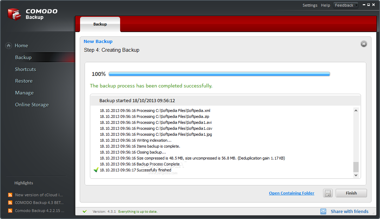Click RSS icon for New version of cCloud
The image size is (380, 219).
10,195
